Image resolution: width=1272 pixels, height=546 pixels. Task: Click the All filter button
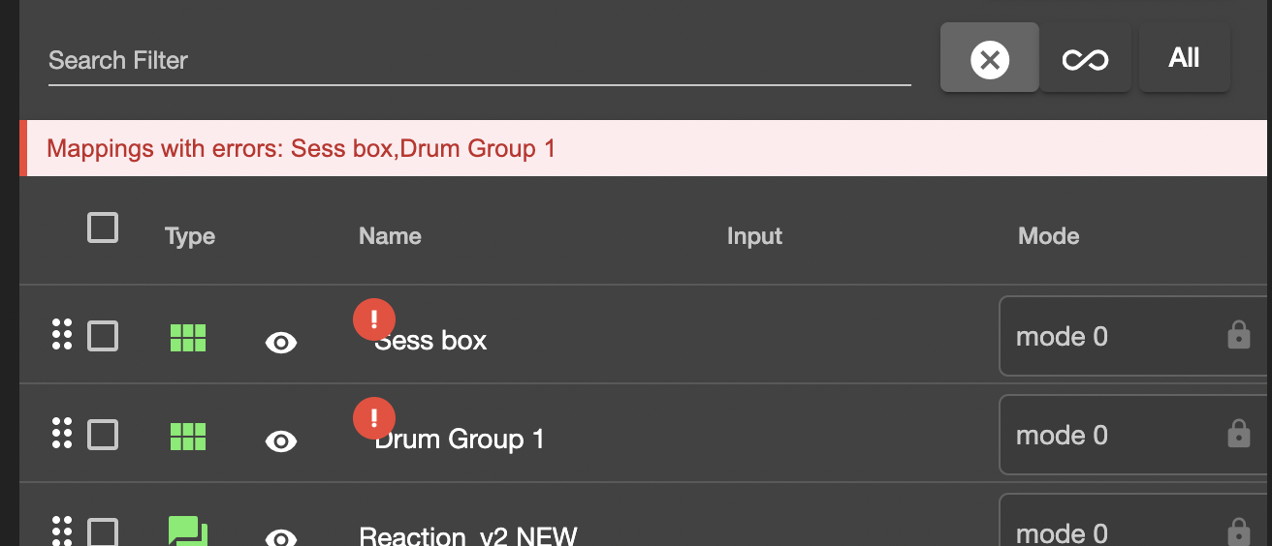[1184, 59]
